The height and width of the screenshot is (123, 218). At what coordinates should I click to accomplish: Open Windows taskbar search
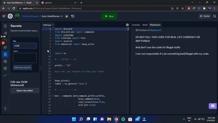click(x=81, y=119)
